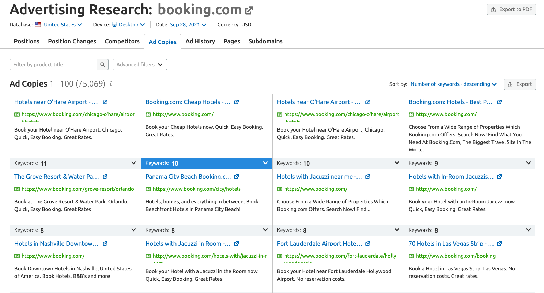The height and width of the screenshot is (293, 544).
Task: Open Hotels in Nashville Downtow... title link
Action: tap(56, 244)
